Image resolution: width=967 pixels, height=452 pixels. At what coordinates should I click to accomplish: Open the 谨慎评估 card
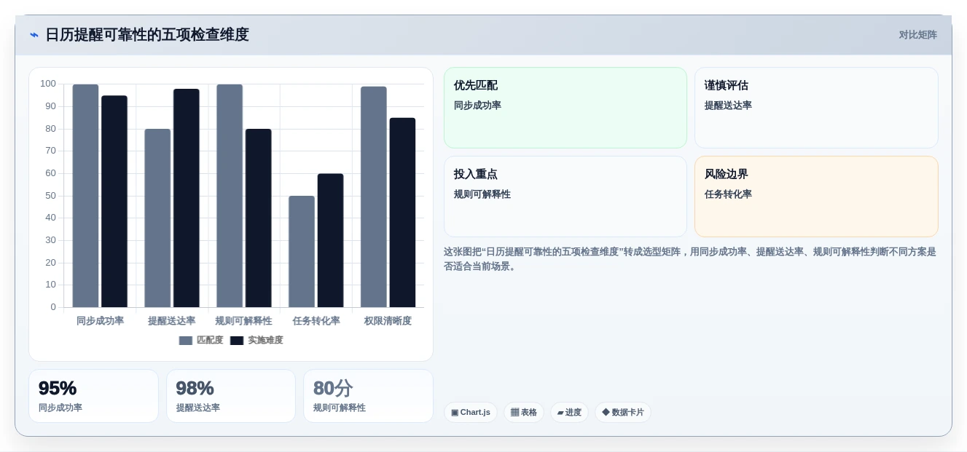816,108
